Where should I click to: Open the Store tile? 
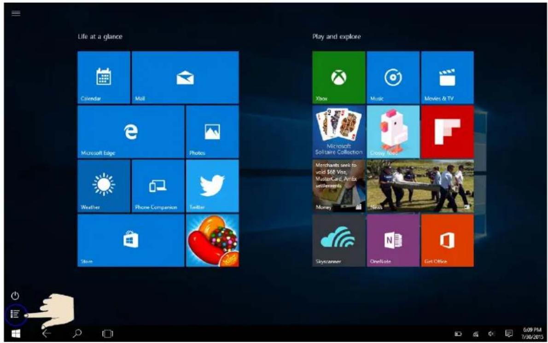(x=131, y=240)
